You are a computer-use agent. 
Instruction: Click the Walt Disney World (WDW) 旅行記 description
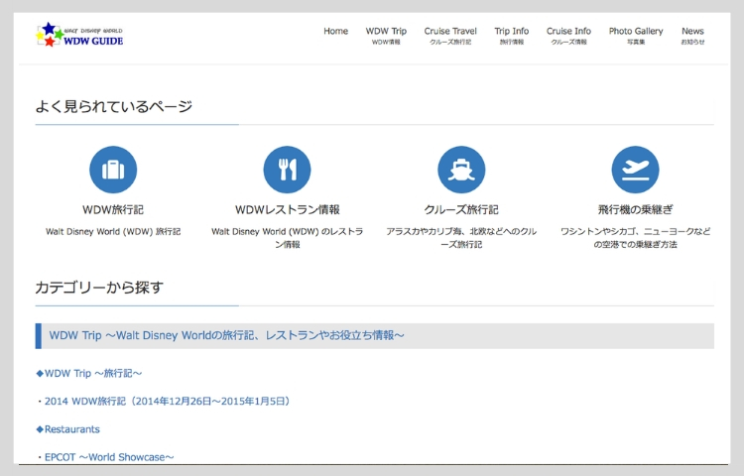click(113, 232)
